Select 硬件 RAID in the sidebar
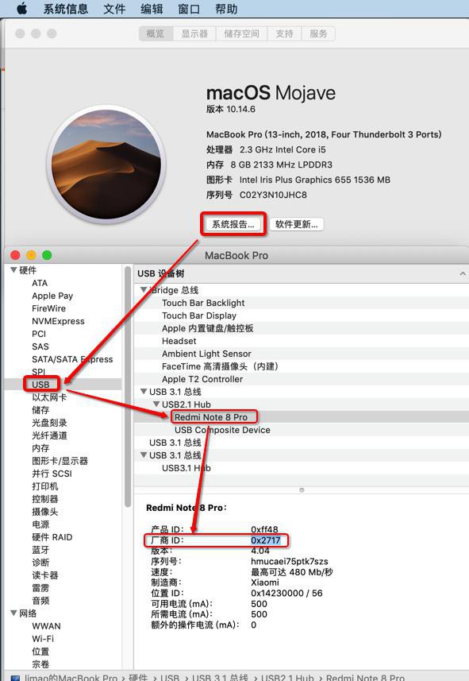Image resolution: width=469 pixels, height=681 pixels. tap(52, 537)
